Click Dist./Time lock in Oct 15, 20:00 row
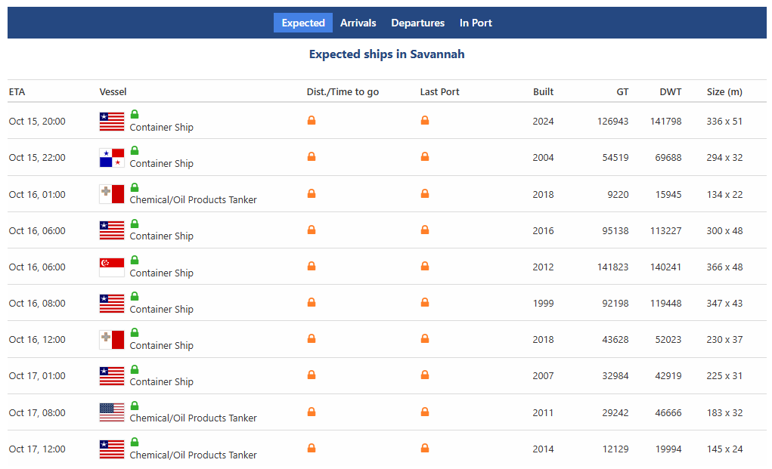This screenshot has width=772, height=469. click(312, 120)
